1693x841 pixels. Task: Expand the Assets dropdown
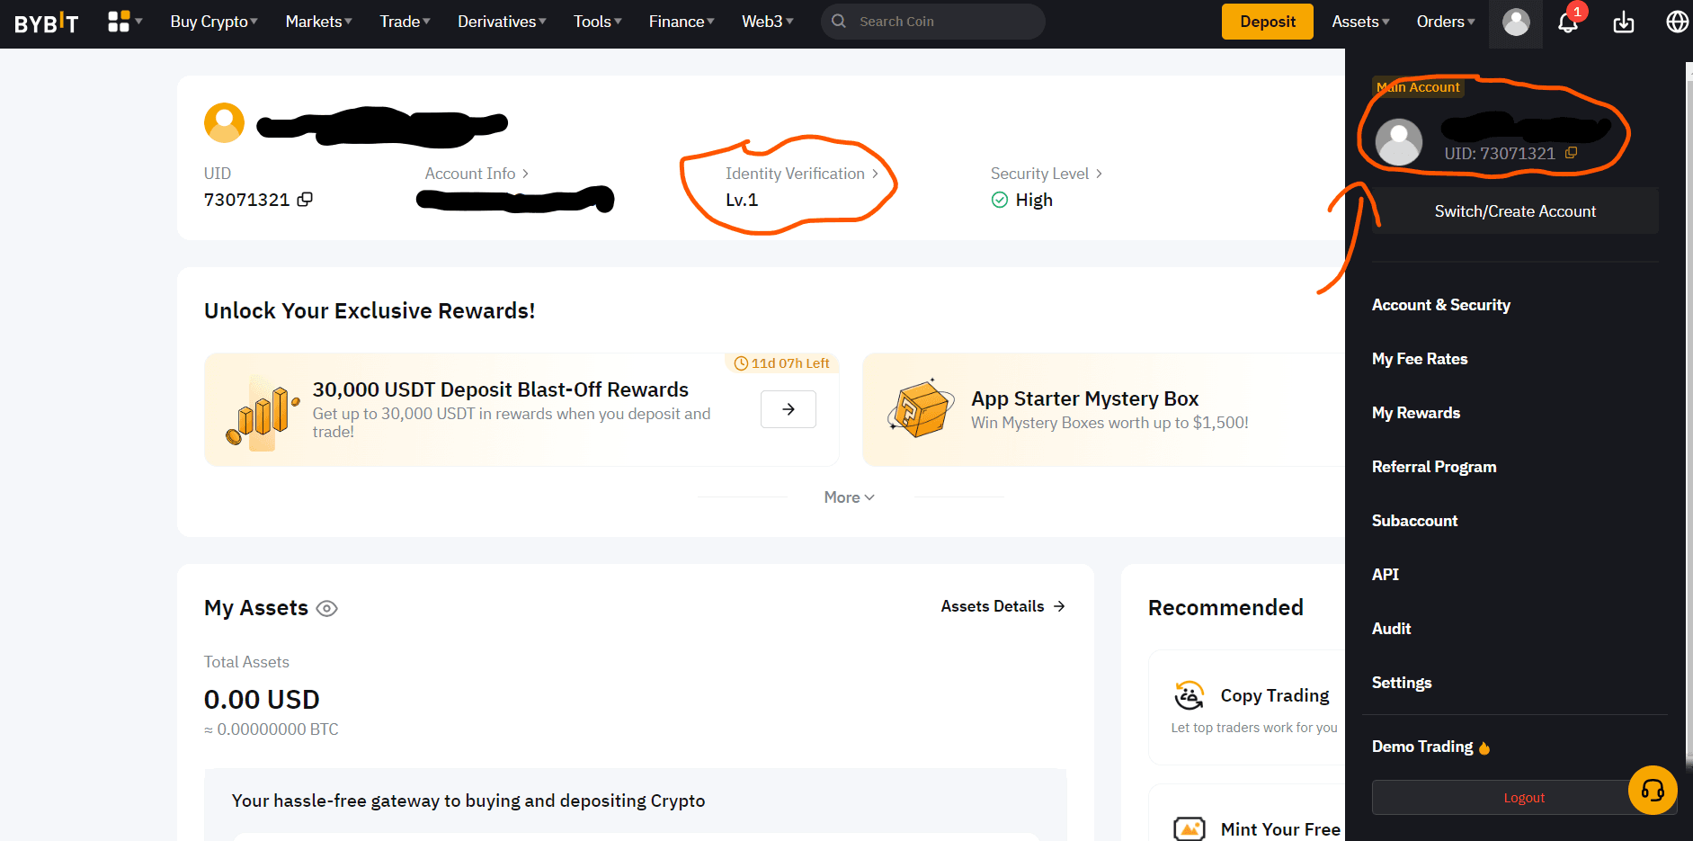1360,22
